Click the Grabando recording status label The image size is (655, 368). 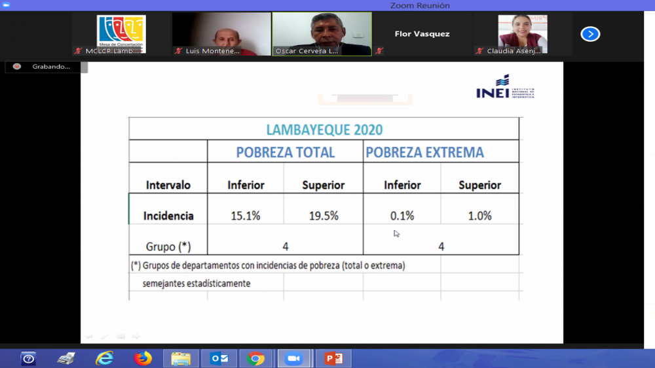point(50,67)
